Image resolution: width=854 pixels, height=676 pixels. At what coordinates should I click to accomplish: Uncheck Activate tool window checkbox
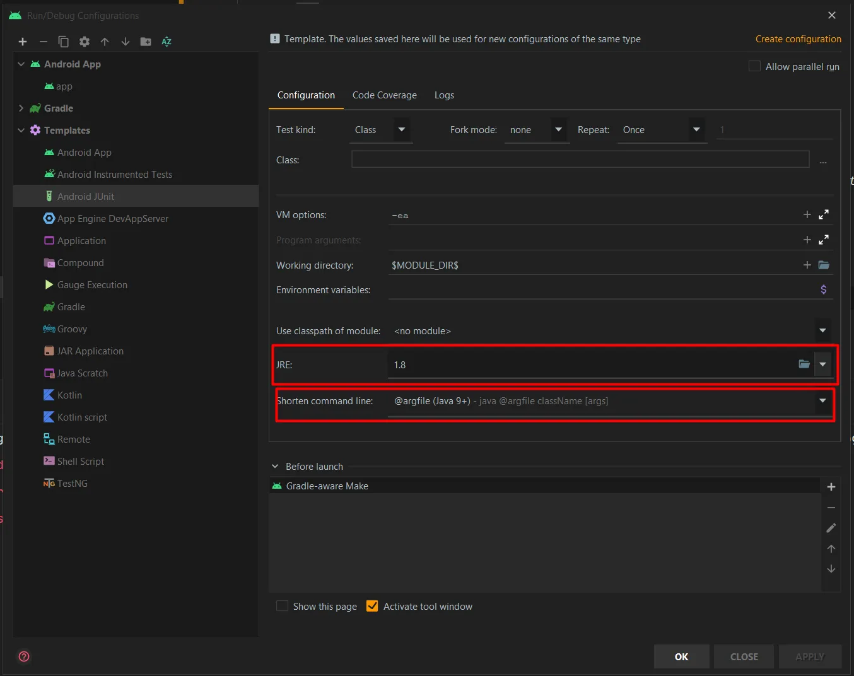pyautogui.click(x=372, y=606)
